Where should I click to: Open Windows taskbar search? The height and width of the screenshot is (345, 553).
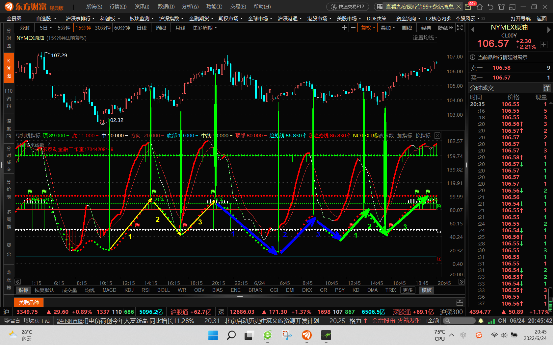(231, 335)
